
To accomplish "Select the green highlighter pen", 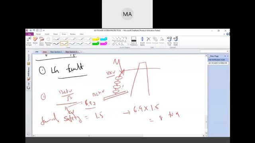I will (x=96, y=43).
